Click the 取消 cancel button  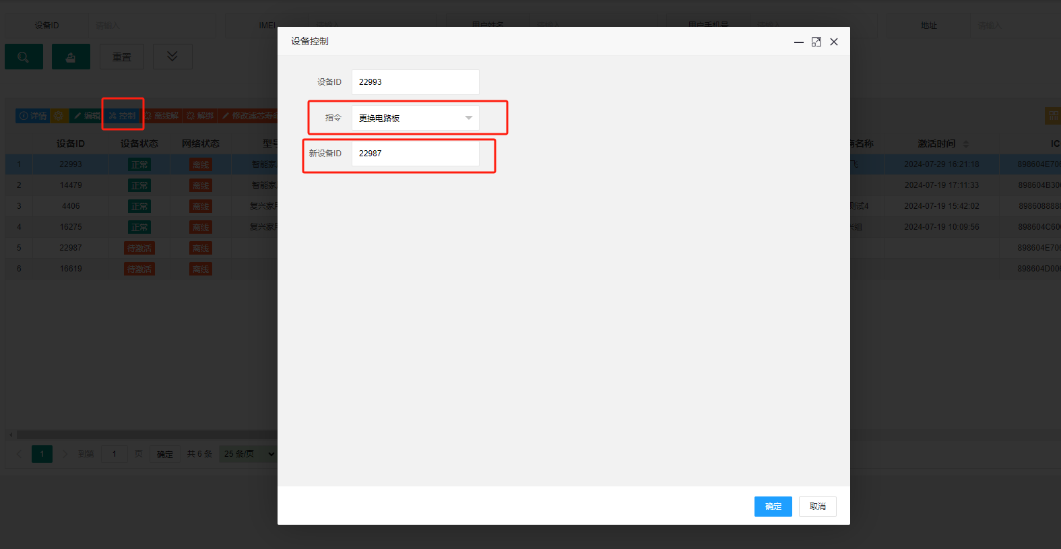818,507
